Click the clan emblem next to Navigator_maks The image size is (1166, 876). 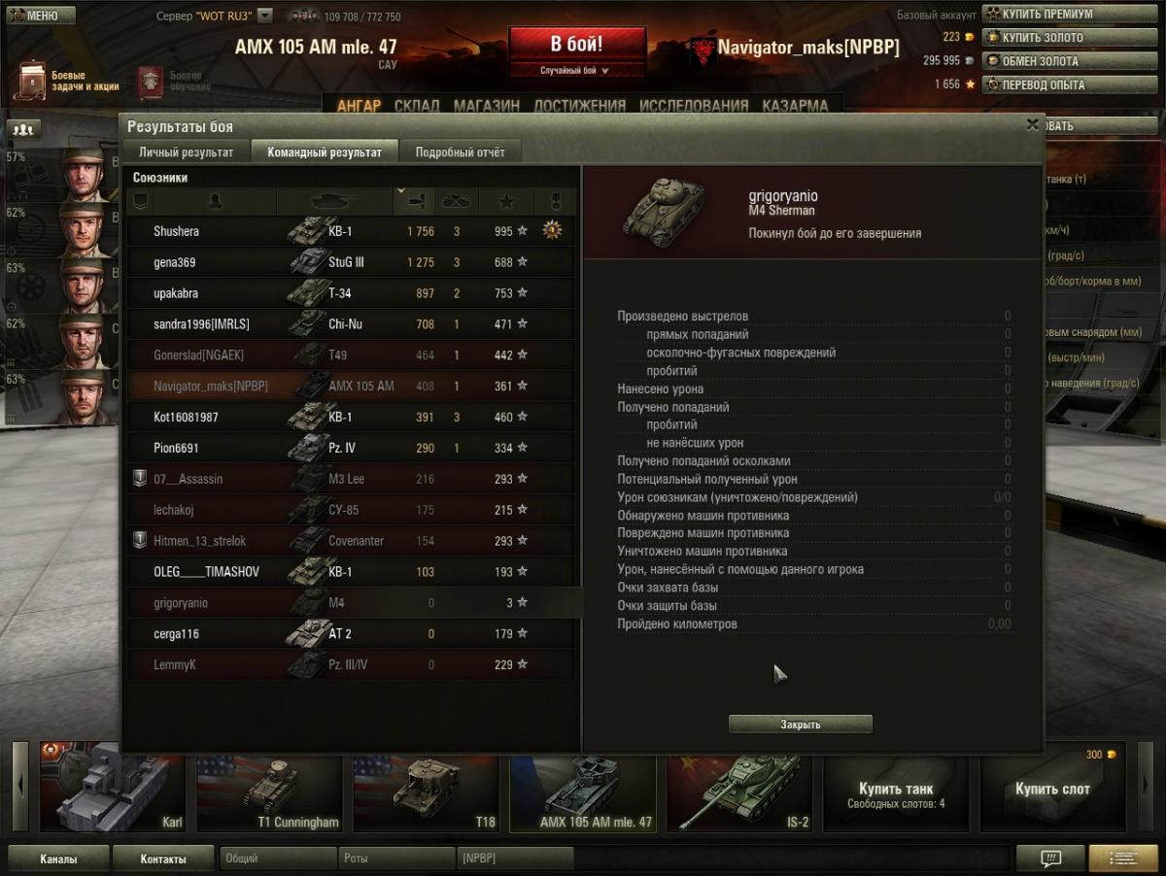point(703,50)
